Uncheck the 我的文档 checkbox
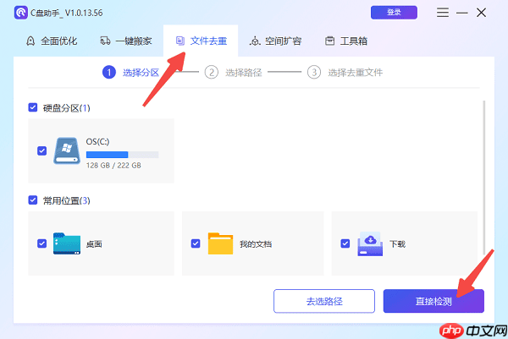Image resolution: width=508 pixels, height=339 pixels. coord(196,243)
